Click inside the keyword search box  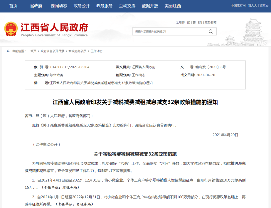(x=168, y=31)
